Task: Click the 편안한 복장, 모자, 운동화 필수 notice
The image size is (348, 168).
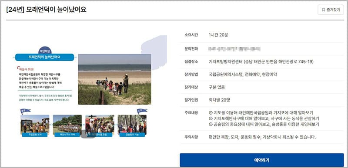Action: point(262,137)
